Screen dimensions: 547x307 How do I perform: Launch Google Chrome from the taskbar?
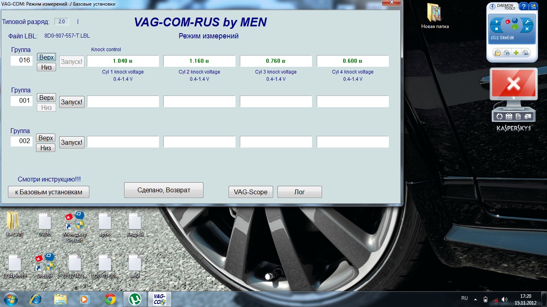110,299
